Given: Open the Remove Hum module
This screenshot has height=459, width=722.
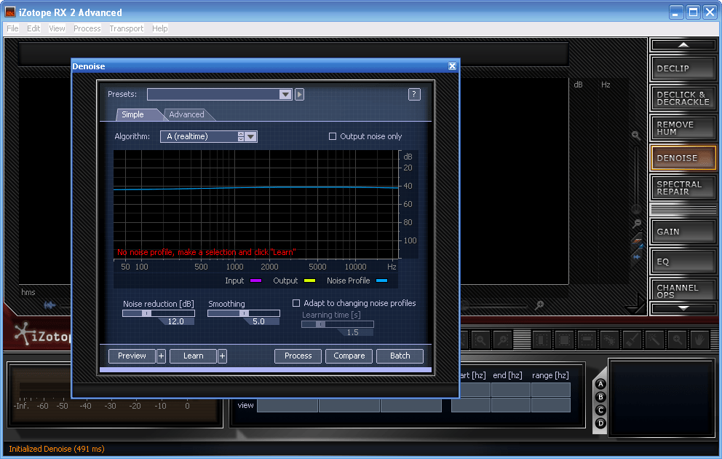Looking at the screenshot, I should pyautogui.click(x=683, y=128).
